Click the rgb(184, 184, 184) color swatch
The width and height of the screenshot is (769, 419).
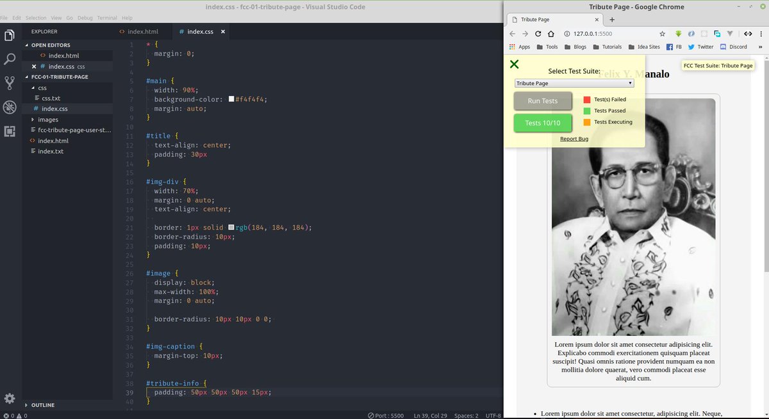click(231, 228)
